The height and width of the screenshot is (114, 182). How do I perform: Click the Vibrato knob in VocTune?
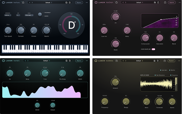point(34,30)
